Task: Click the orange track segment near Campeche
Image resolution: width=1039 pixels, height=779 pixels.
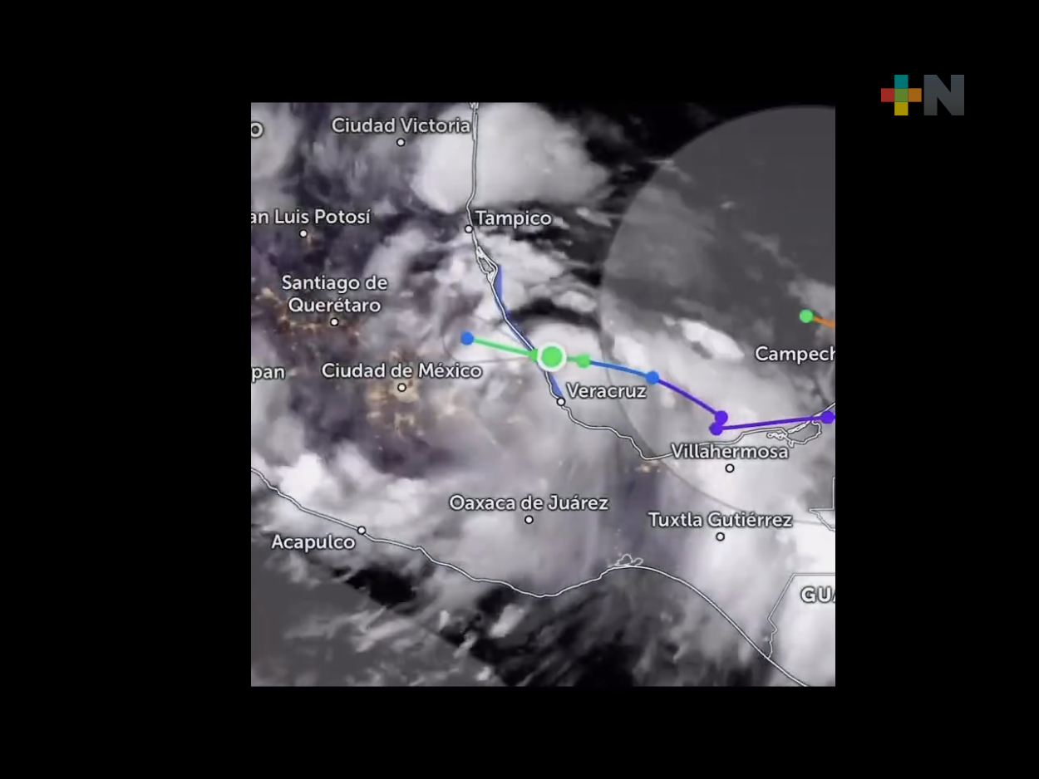Action: coord(824,322)
